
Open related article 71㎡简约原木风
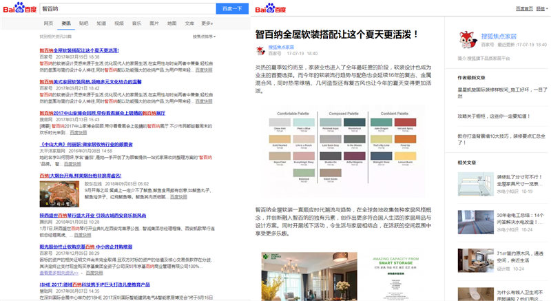pyautogui.click(x=520, y=257)
